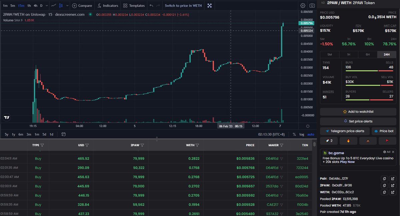Filter by maker 2537da

pyautogui.click(x=282, y=186)
